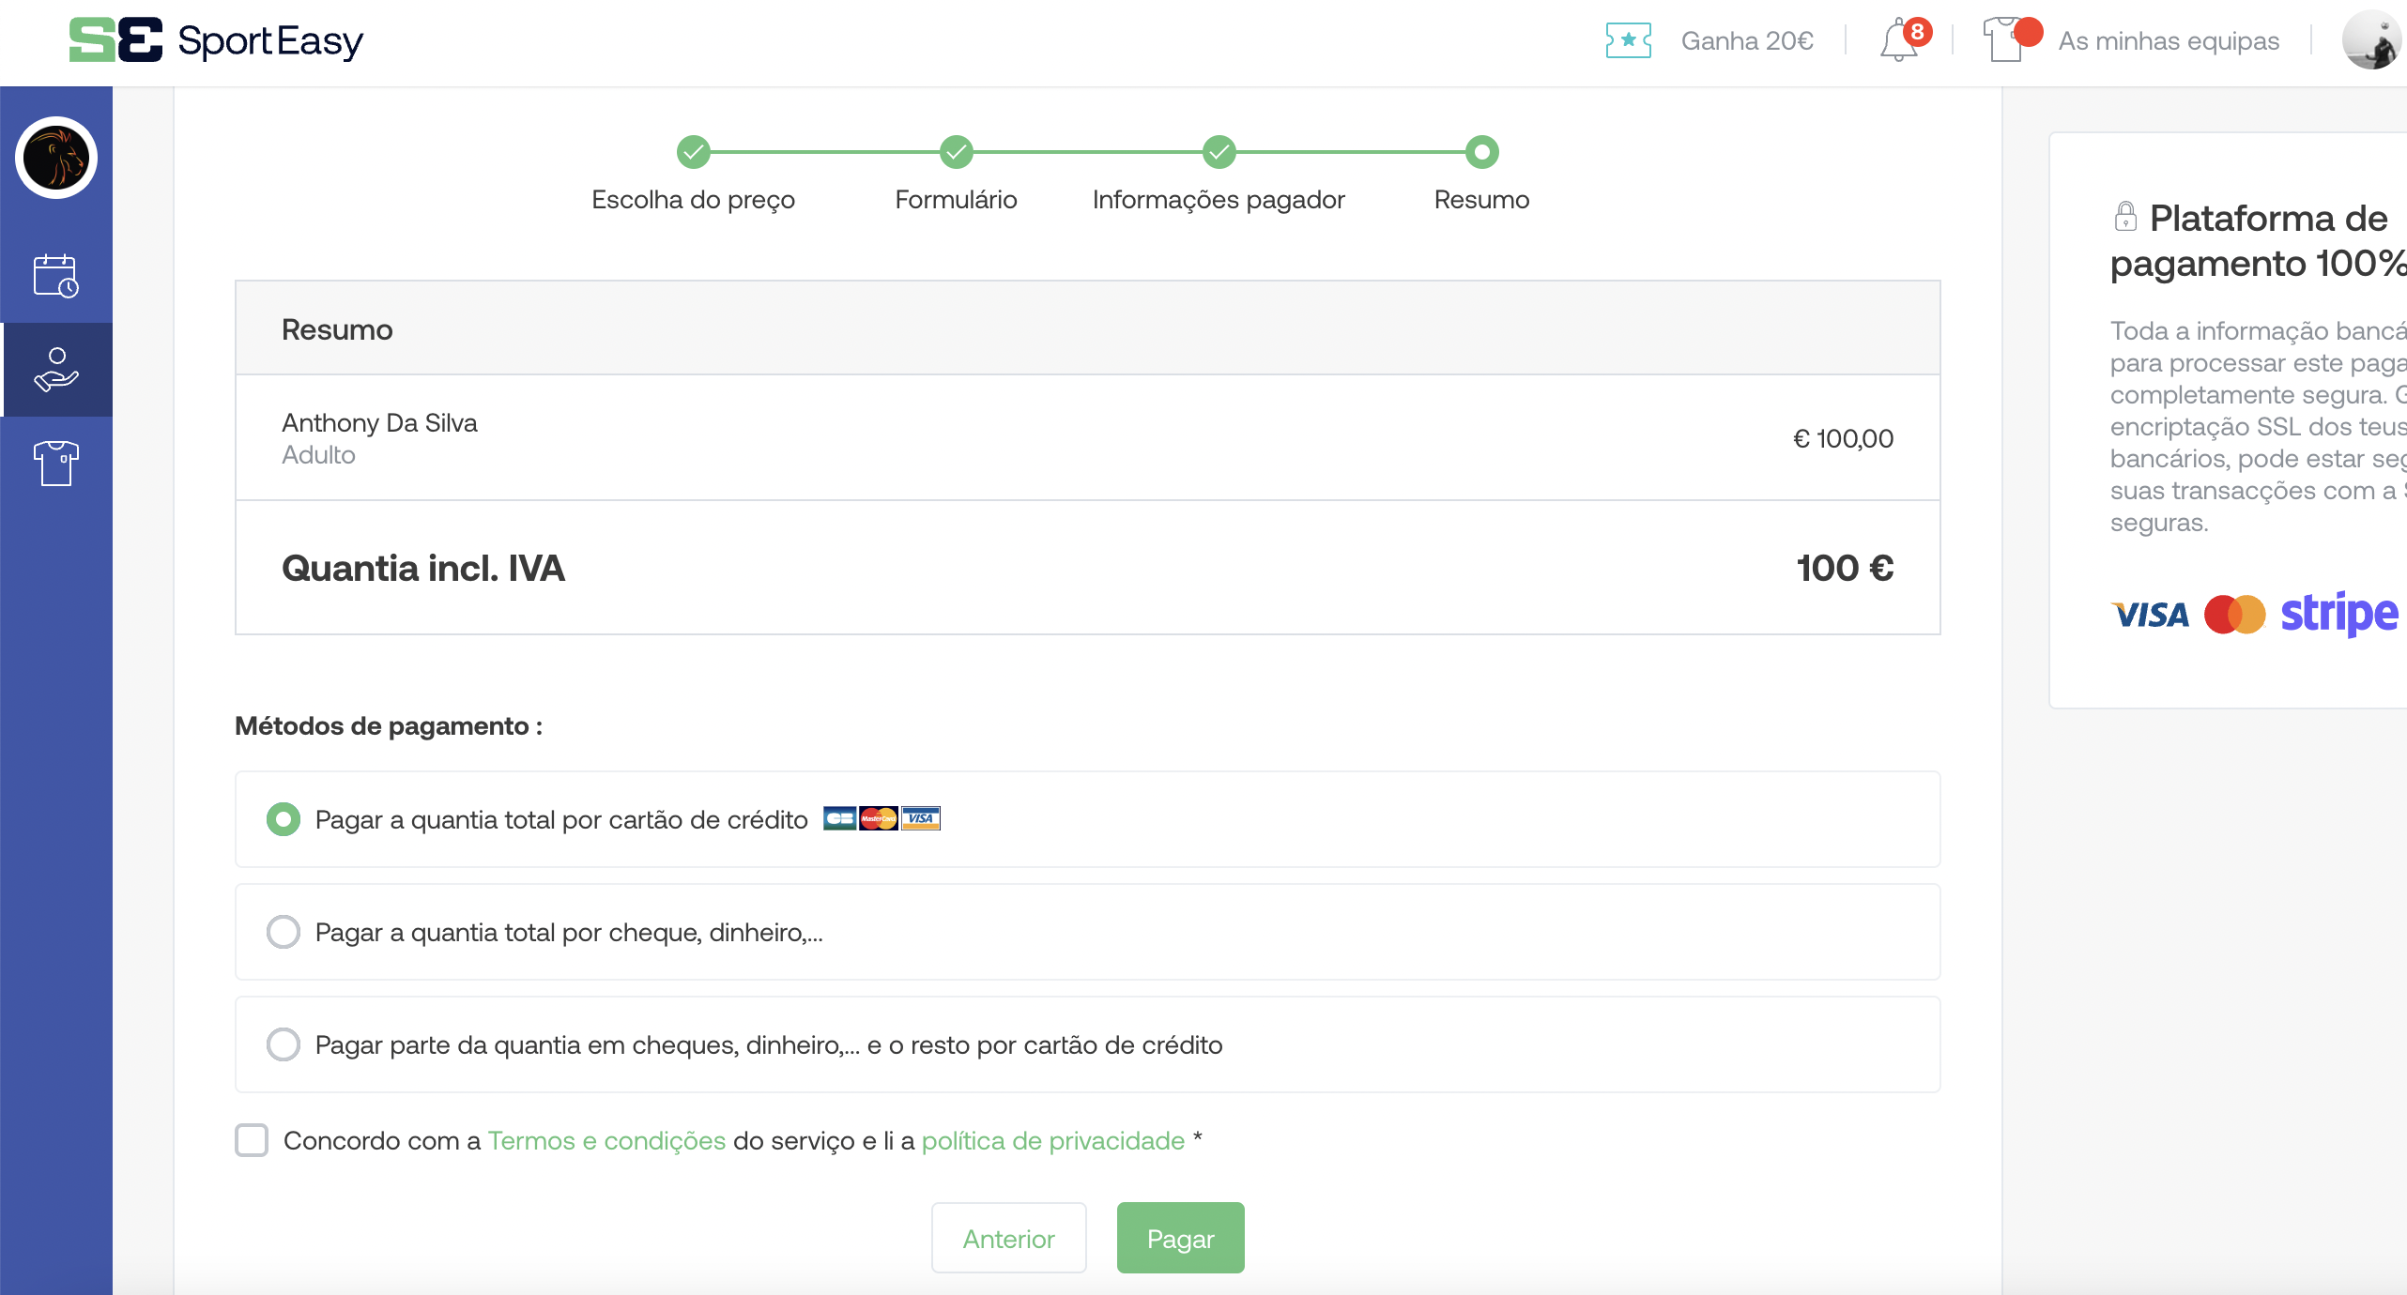Viewport: 2407px width, 1295px height.
Task: Select pay total by credit card option
Action: coord(284,819)
